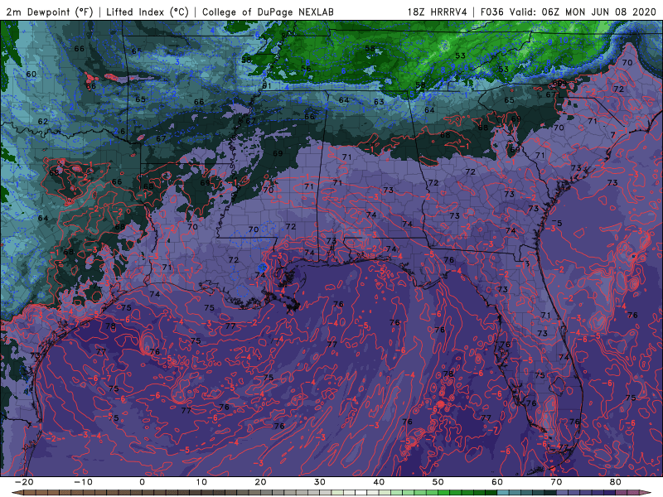Click the '-10' color scale label
The width and height of the screenshot is (663, 497).
83,482
